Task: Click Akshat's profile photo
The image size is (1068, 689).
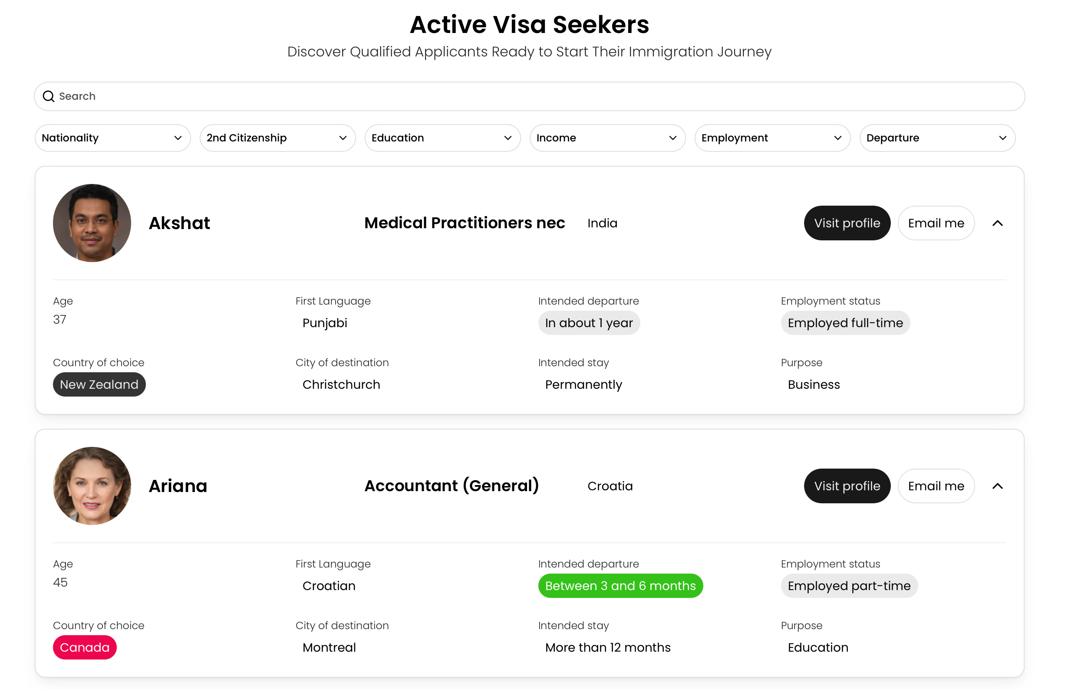Action: [92, 223]
